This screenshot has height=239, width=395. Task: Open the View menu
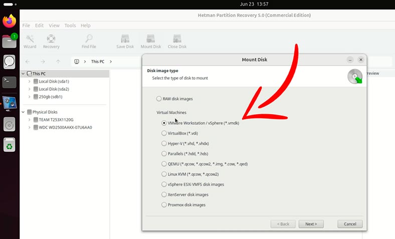click(x=54, y=26)
